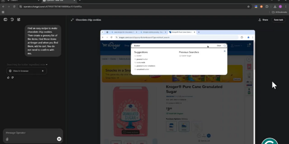Open a new tab in the embedded browser
Image resolution: width=289 pixels, height=144 pixels.
tap(199, 32)
